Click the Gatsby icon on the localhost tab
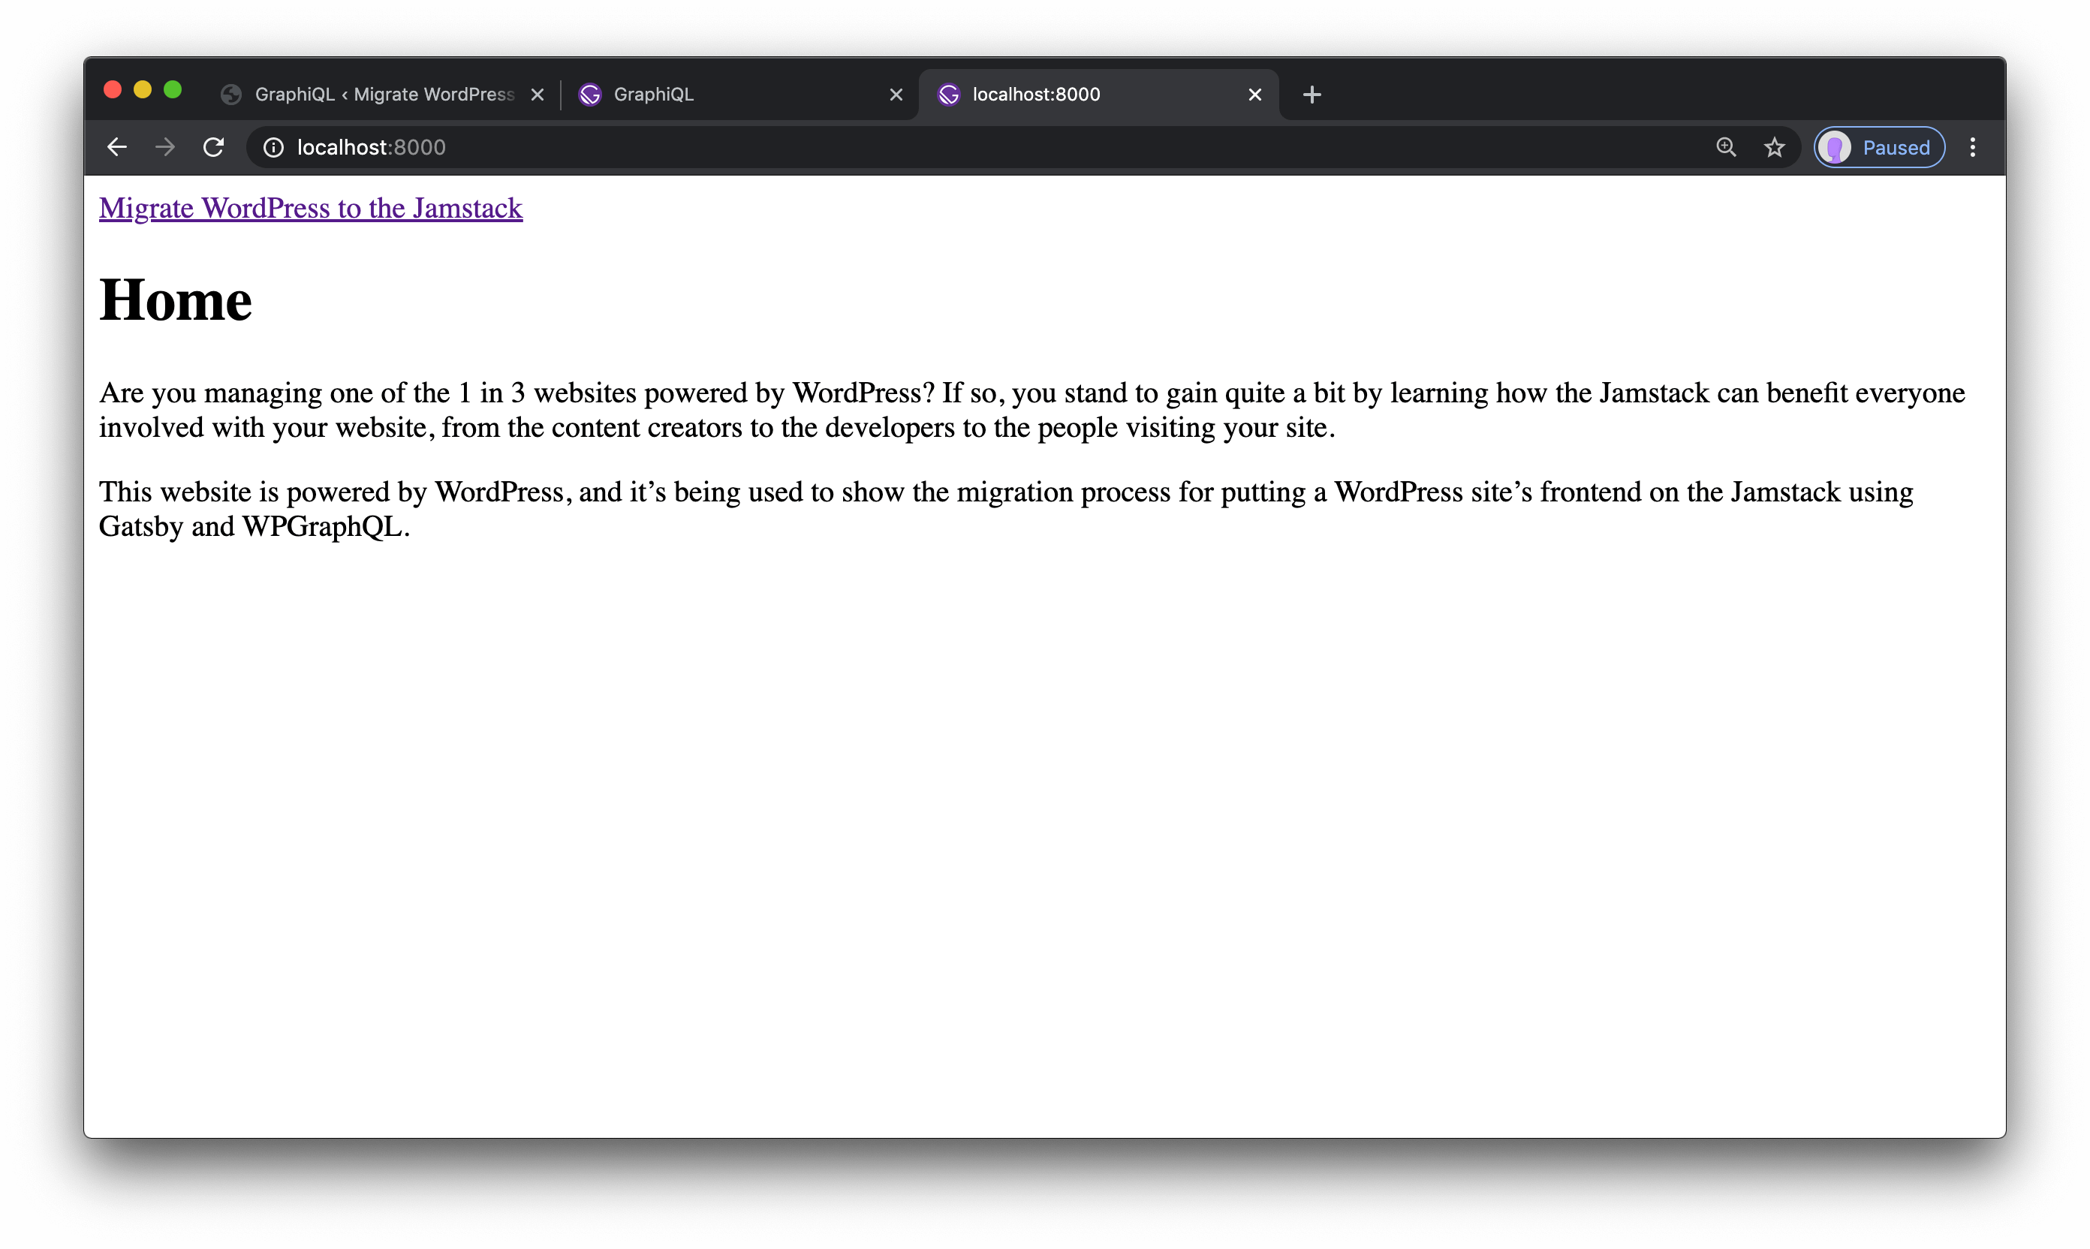The height and width of the screenshot is (1249, 2090). tap(950, 95)
